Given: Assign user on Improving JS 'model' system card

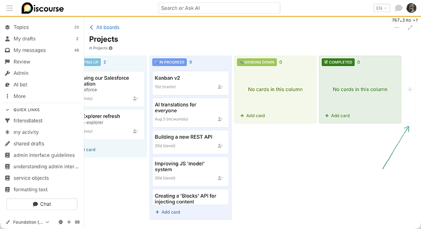Looking at the screenshot, I should pyautogui.click(x=220, y=178).
